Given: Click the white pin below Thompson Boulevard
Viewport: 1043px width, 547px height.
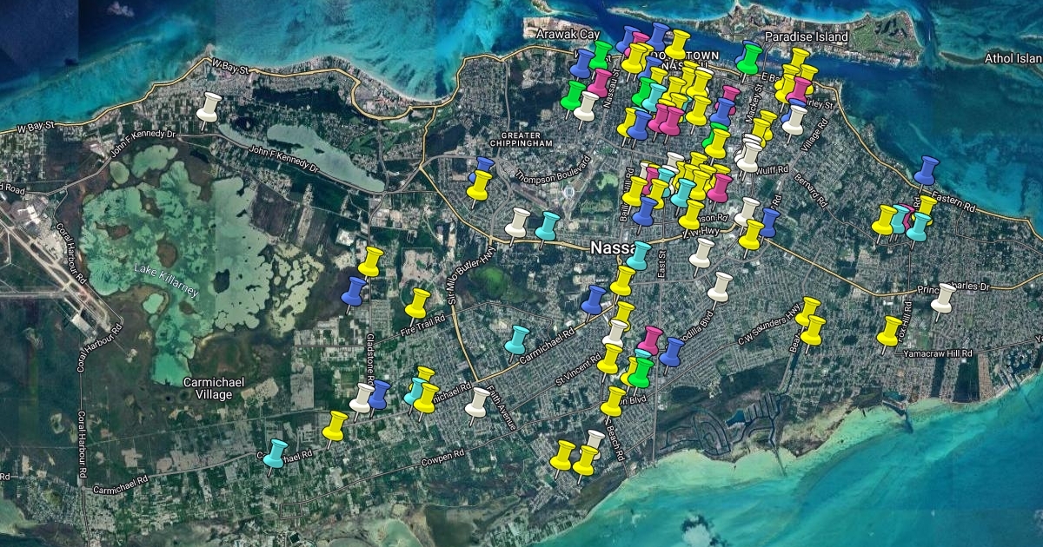Looking at the screenshot, I should click(517, 222).
